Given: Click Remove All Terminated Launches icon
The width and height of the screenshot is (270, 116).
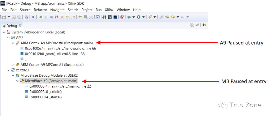Looking at the screenshot, I should click(192, 25).
